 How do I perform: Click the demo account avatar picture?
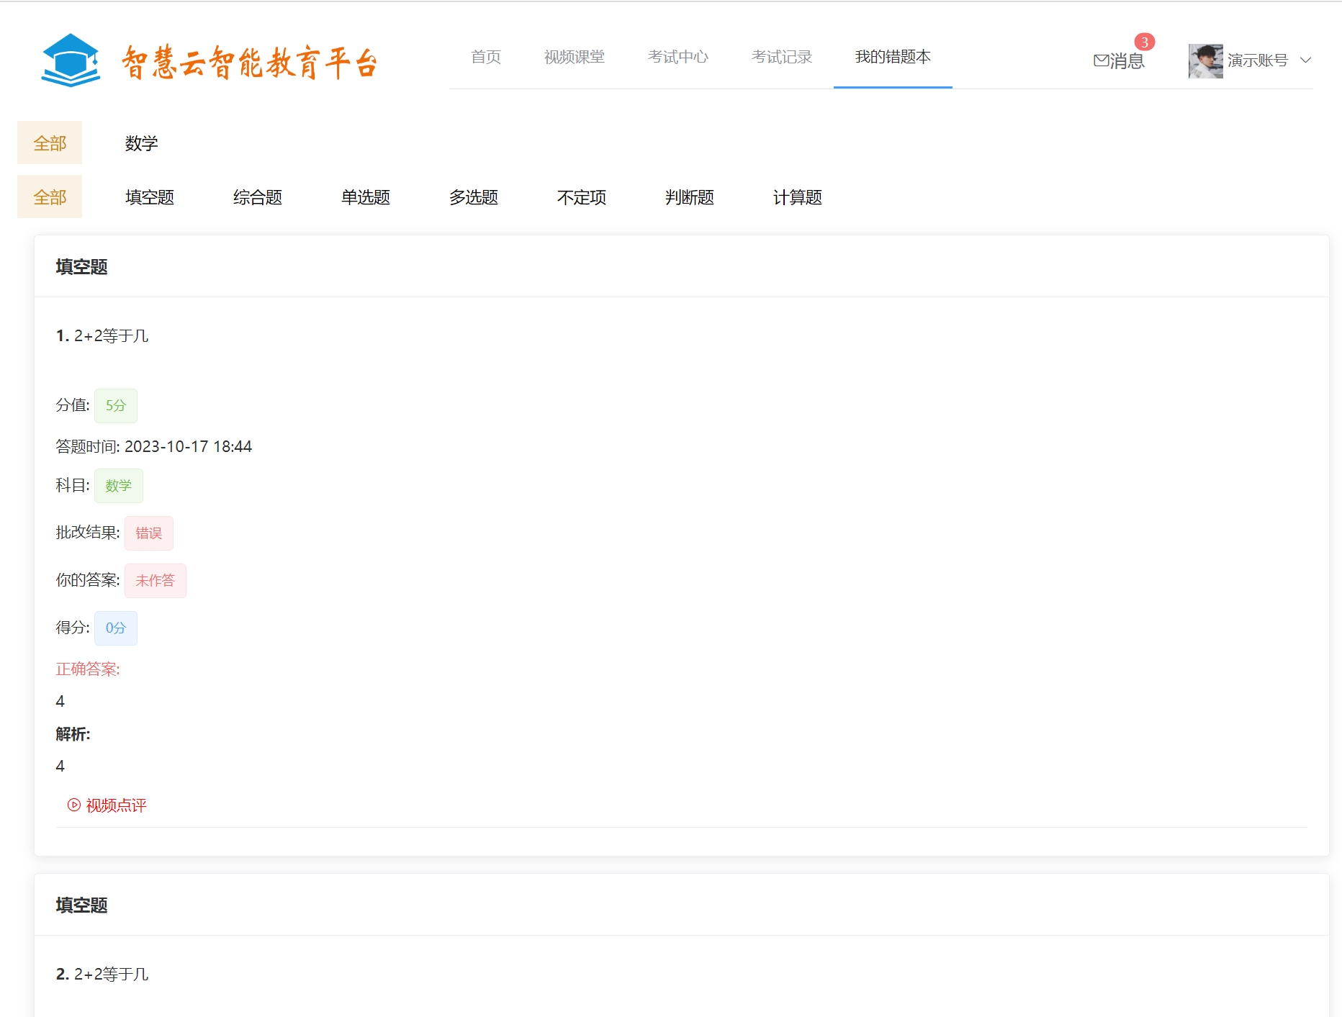1205,60
